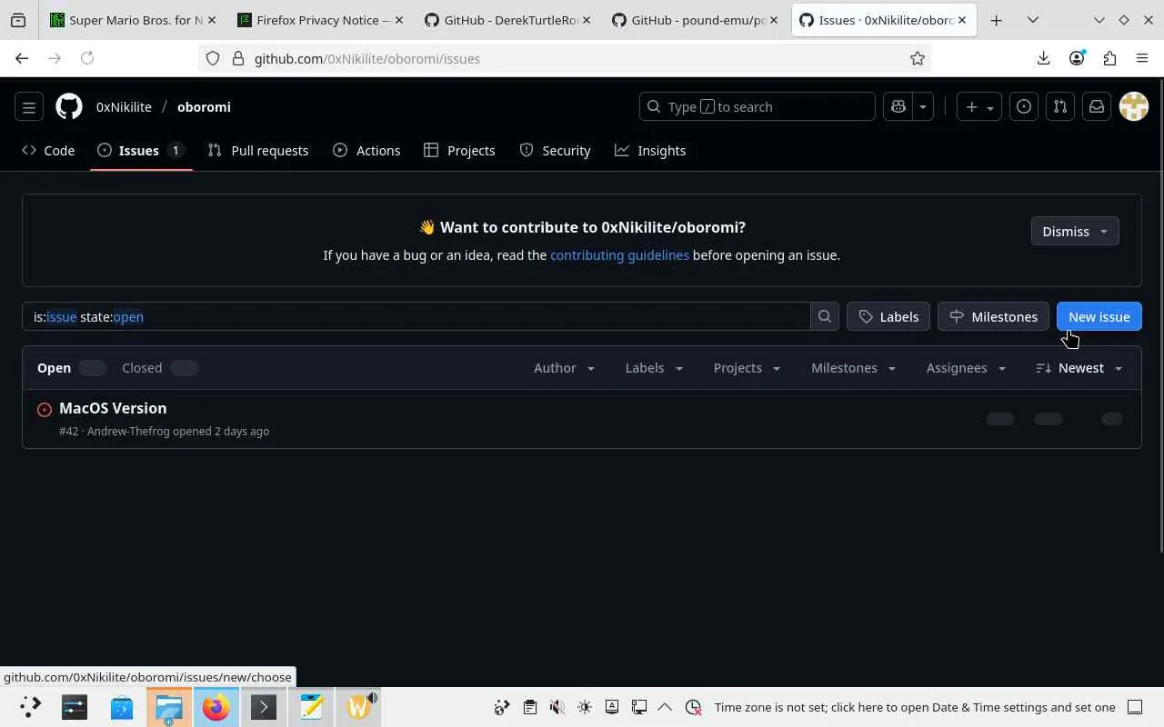This screenshot has height=727, width=1164.
Task: Open Firefox extensions puzzle icon
Action: pyautogui.click(x=1109, y=58)
